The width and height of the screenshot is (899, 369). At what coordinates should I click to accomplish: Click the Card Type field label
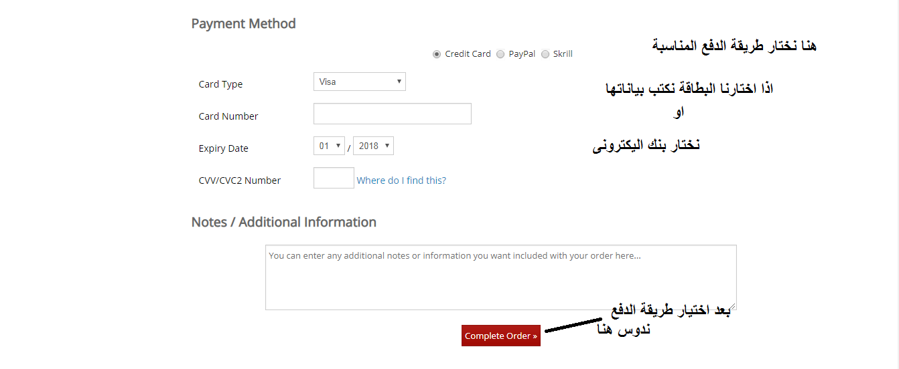point(220,84)
